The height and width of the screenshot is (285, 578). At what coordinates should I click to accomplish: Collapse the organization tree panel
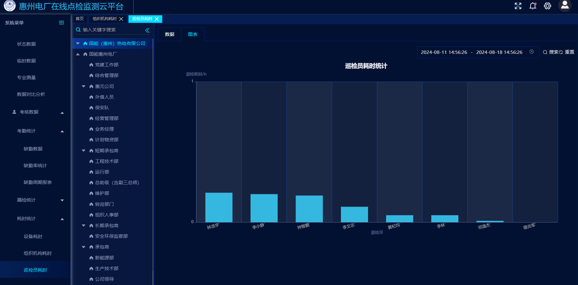(x=147, y=30)
